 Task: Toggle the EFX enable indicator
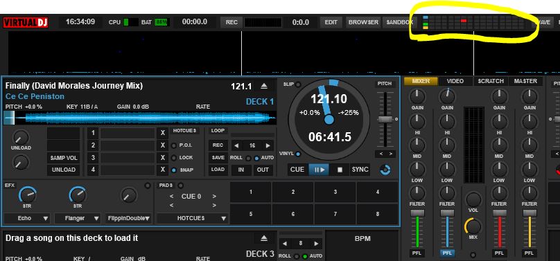pos(147,186)
